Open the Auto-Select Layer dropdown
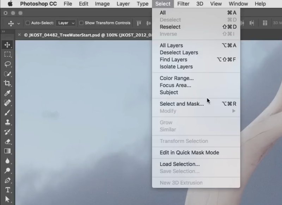The width and height of the screenshot is (282, 205). pyautogui.click(x=66, y=23)
